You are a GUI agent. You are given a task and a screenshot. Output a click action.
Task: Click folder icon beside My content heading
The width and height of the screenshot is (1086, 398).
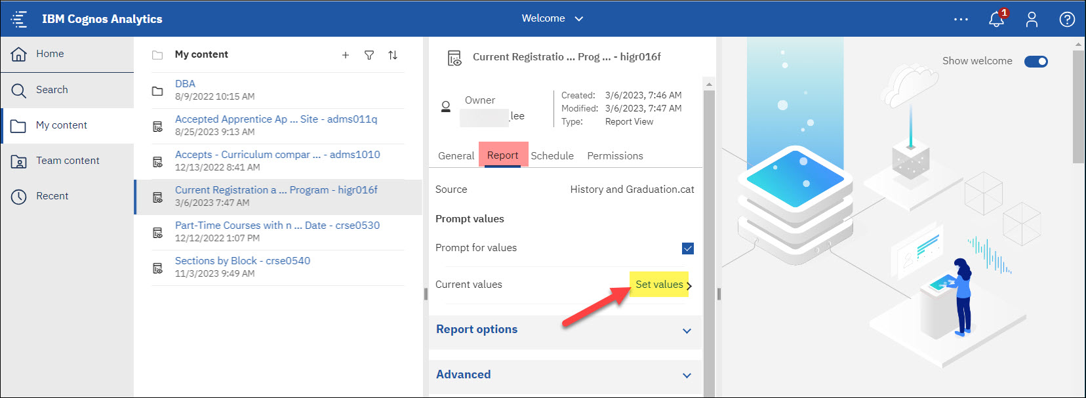coord(157,55)
